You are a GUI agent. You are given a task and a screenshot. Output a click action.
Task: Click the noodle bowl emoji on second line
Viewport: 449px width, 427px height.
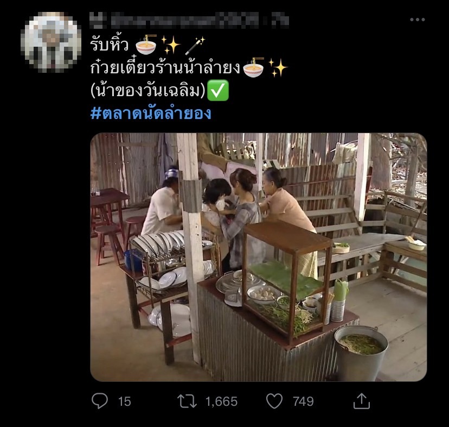click(253, 68)
